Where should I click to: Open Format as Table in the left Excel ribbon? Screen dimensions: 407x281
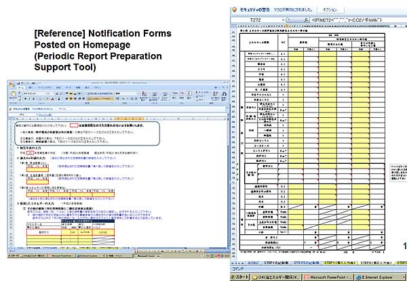[154, 96]
